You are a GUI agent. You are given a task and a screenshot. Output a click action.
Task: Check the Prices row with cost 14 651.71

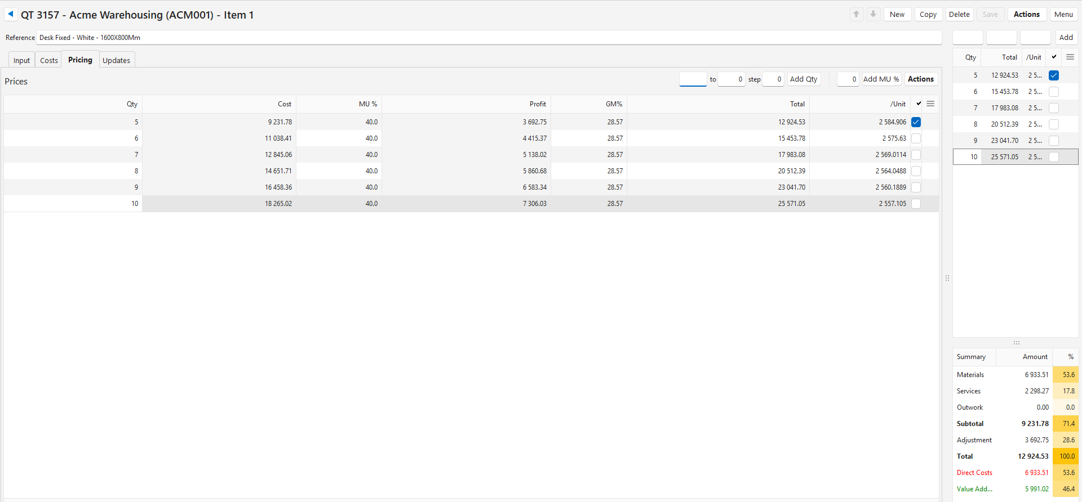(916, 171)
